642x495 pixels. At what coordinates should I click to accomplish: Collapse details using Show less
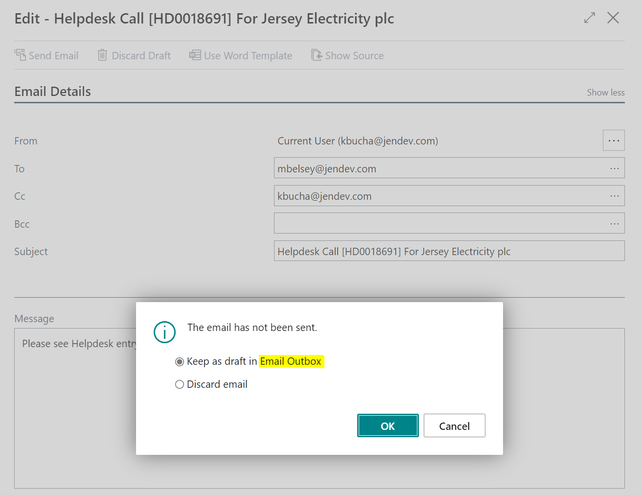(605, 92)
